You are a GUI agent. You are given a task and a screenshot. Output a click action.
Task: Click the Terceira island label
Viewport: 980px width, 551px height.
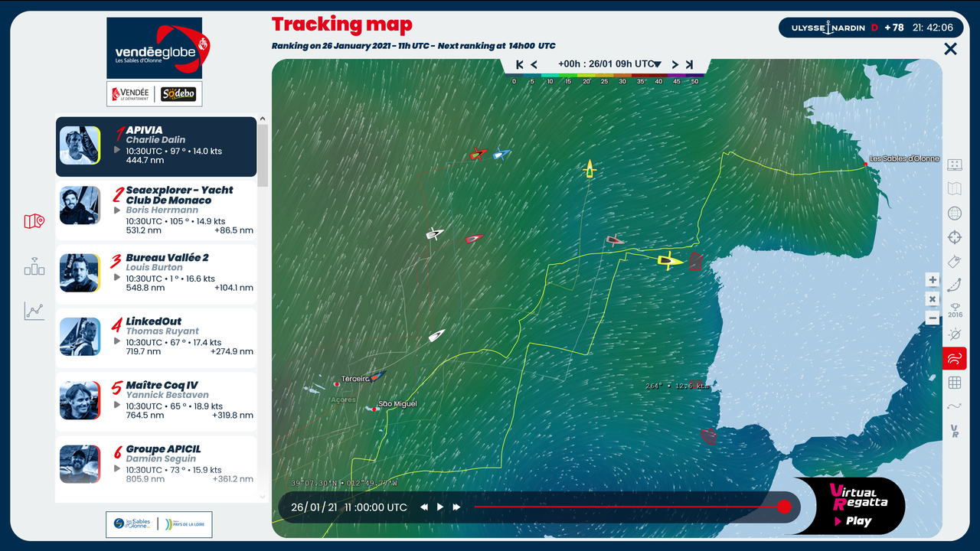coord(356,379)
